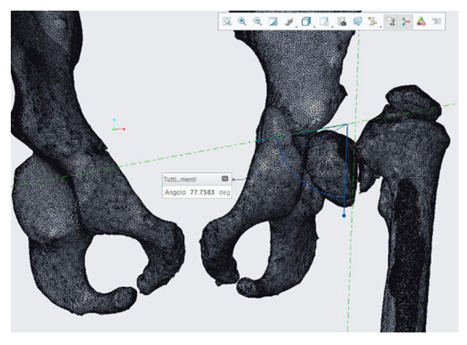Click the XYZ axis triad indicator

(117, 125)
